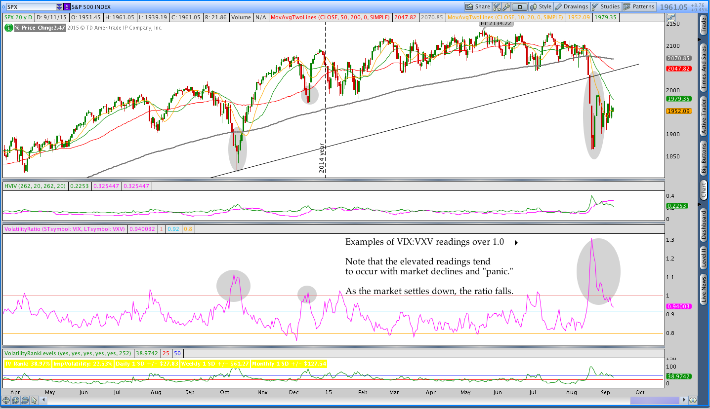Change the D daily timeframe button
This screenshot has height=409, width=710.
tap(520, 7)
